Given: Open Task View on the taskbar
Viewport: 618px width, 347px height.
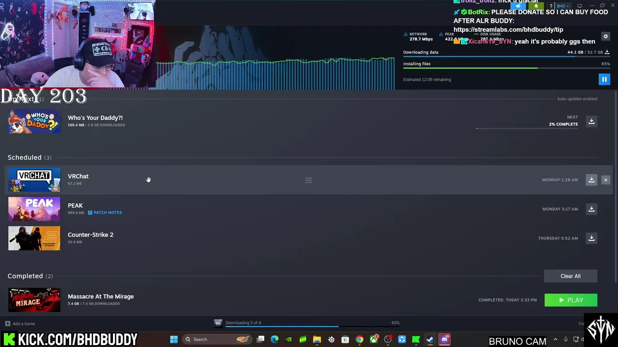Looking at the screenshot, I should tap(260, 339).
